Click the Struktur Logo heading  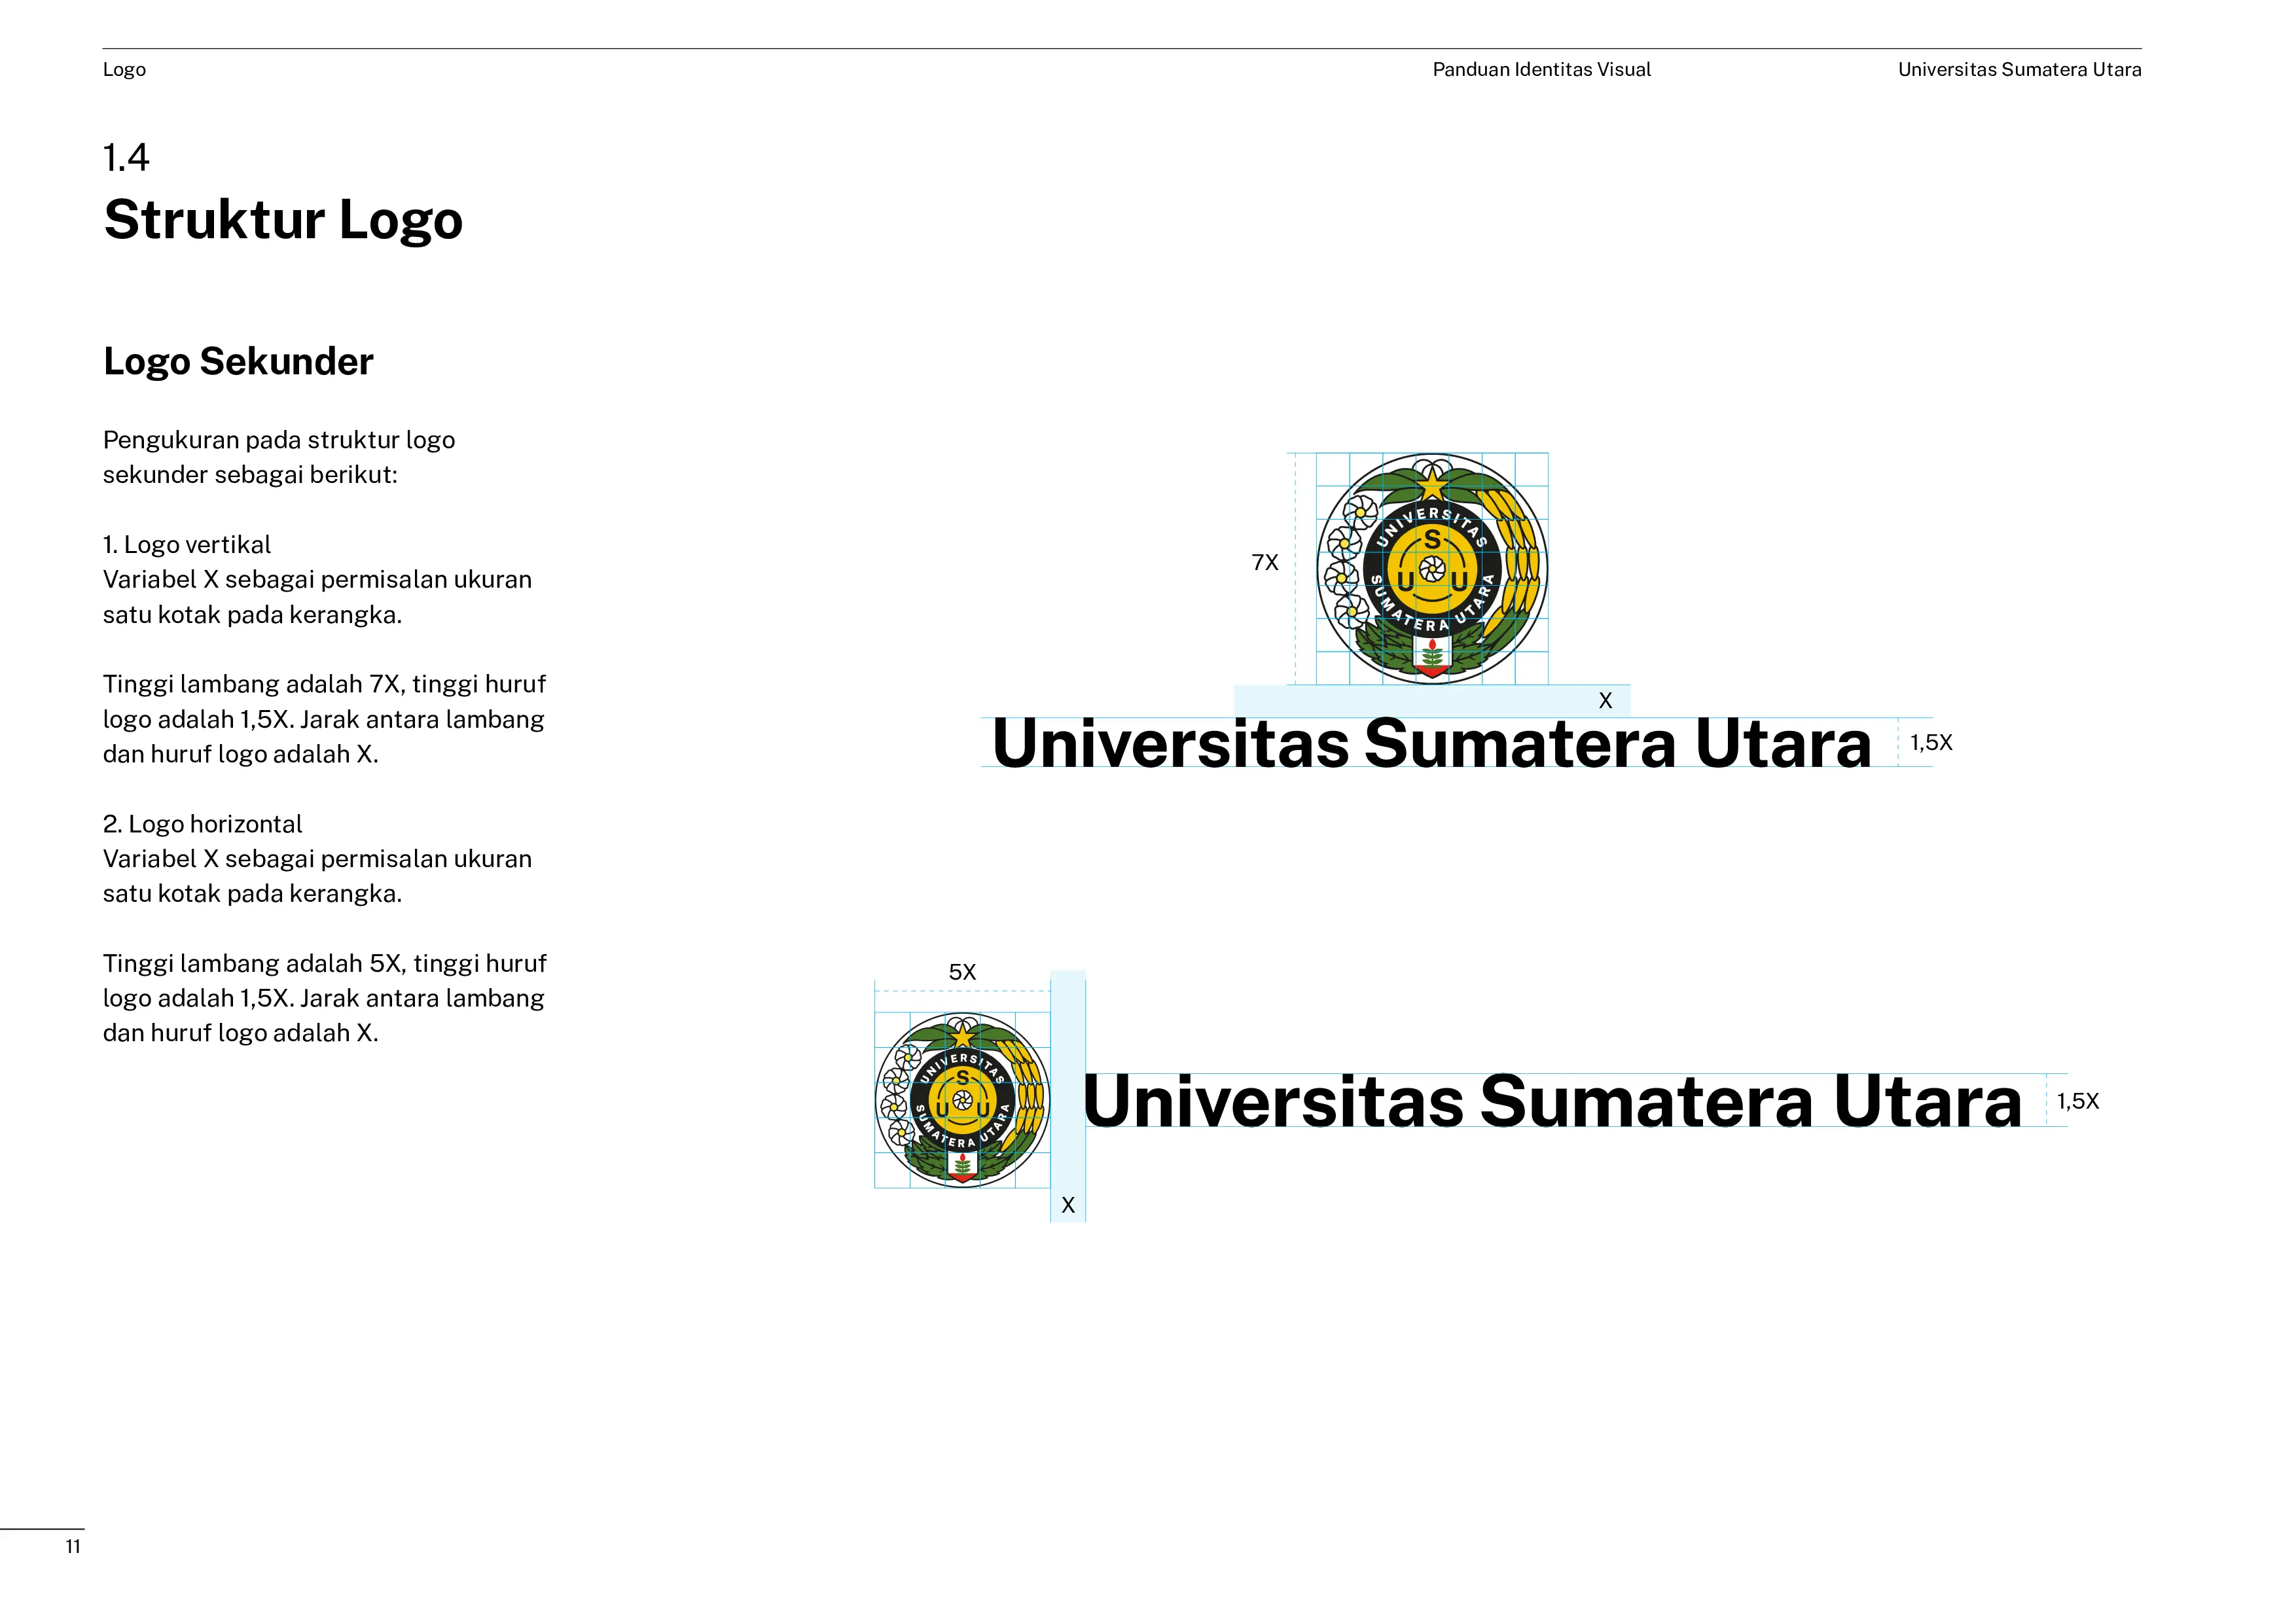(x=283, y=220)
